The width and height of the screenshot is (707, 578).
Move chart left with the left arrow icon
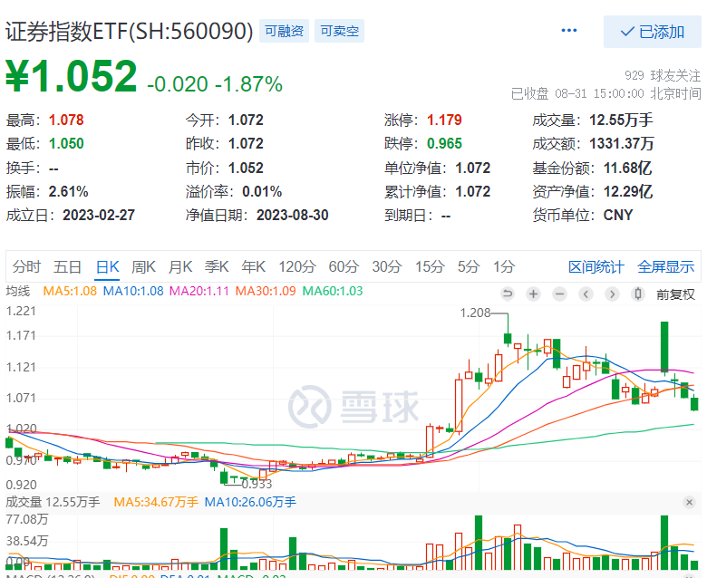586,294
